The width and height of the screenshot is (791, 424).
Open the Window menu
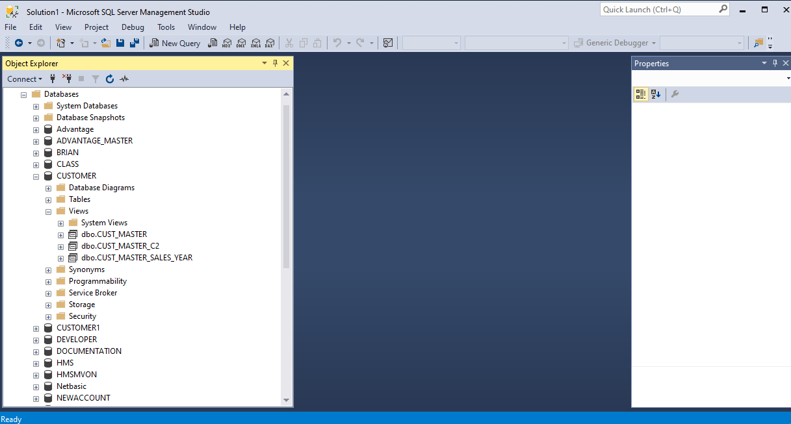coord(202,27)
